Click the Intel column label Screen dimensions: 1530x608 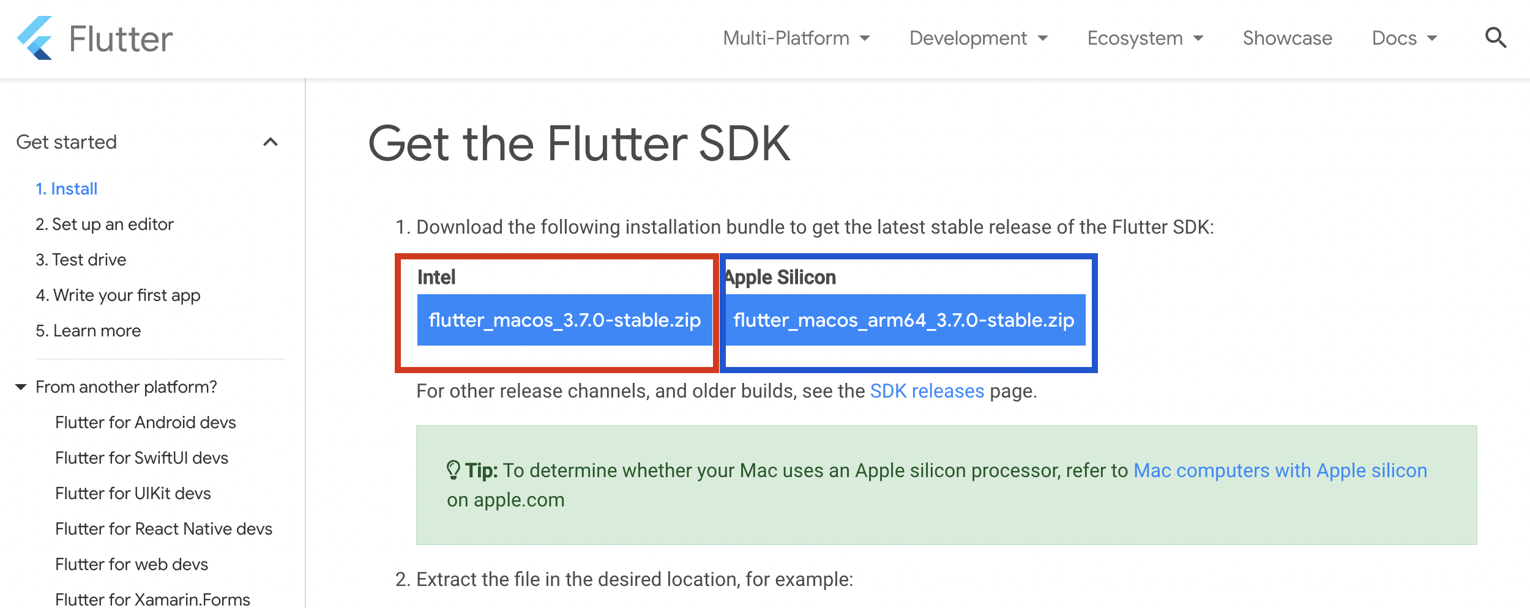(436, 277)
